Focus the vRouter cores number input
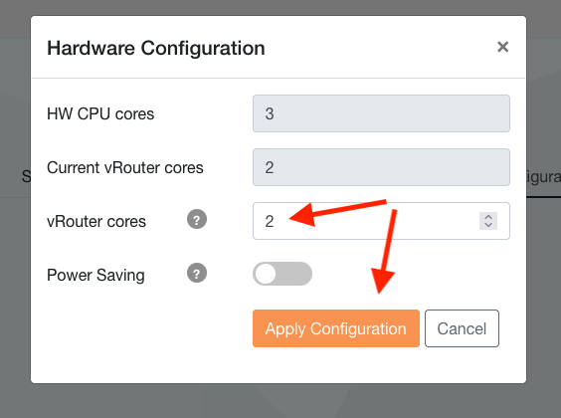This screenshot has width=561, height=418. click(x=381, y=221)
